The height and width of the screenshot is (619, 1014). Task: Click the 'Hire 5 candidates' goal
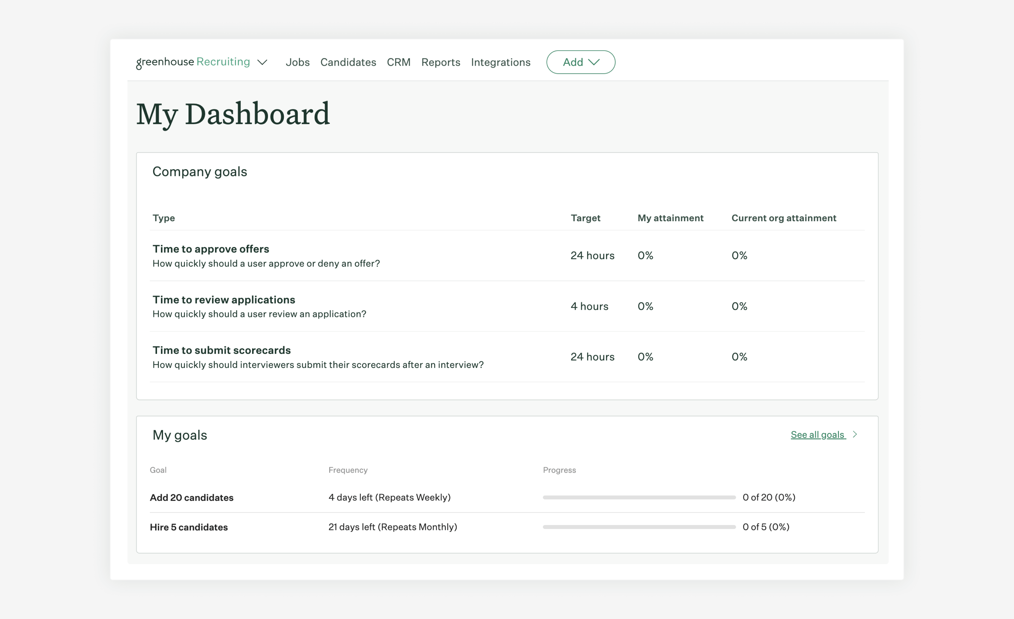point(188,527)
